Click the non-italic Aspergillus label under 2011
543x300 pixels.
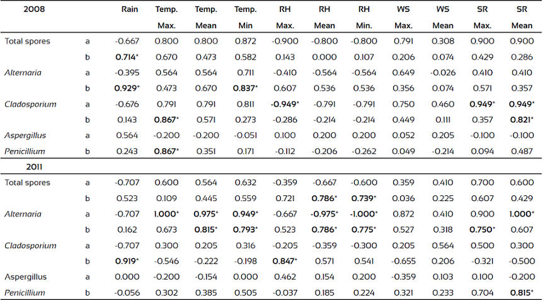(x=25, y=277)
